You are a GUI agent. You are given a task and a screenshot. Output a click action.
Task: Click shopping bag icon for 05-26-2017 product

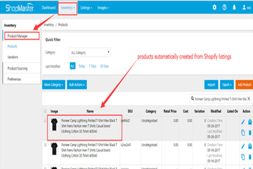[250, 122]
